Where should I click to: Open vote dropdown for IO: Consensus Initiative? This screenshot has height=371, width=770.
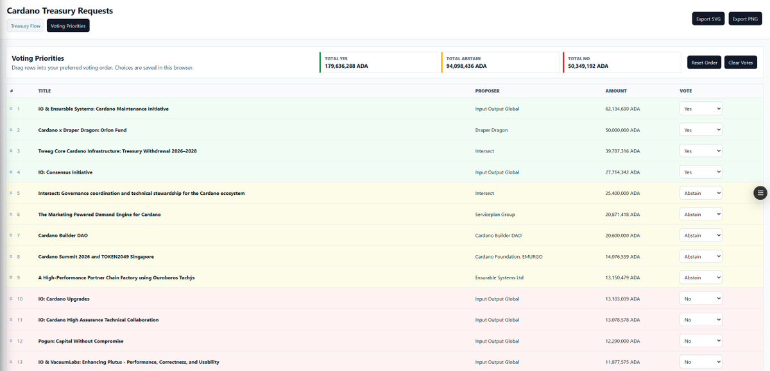click(701, 172)
